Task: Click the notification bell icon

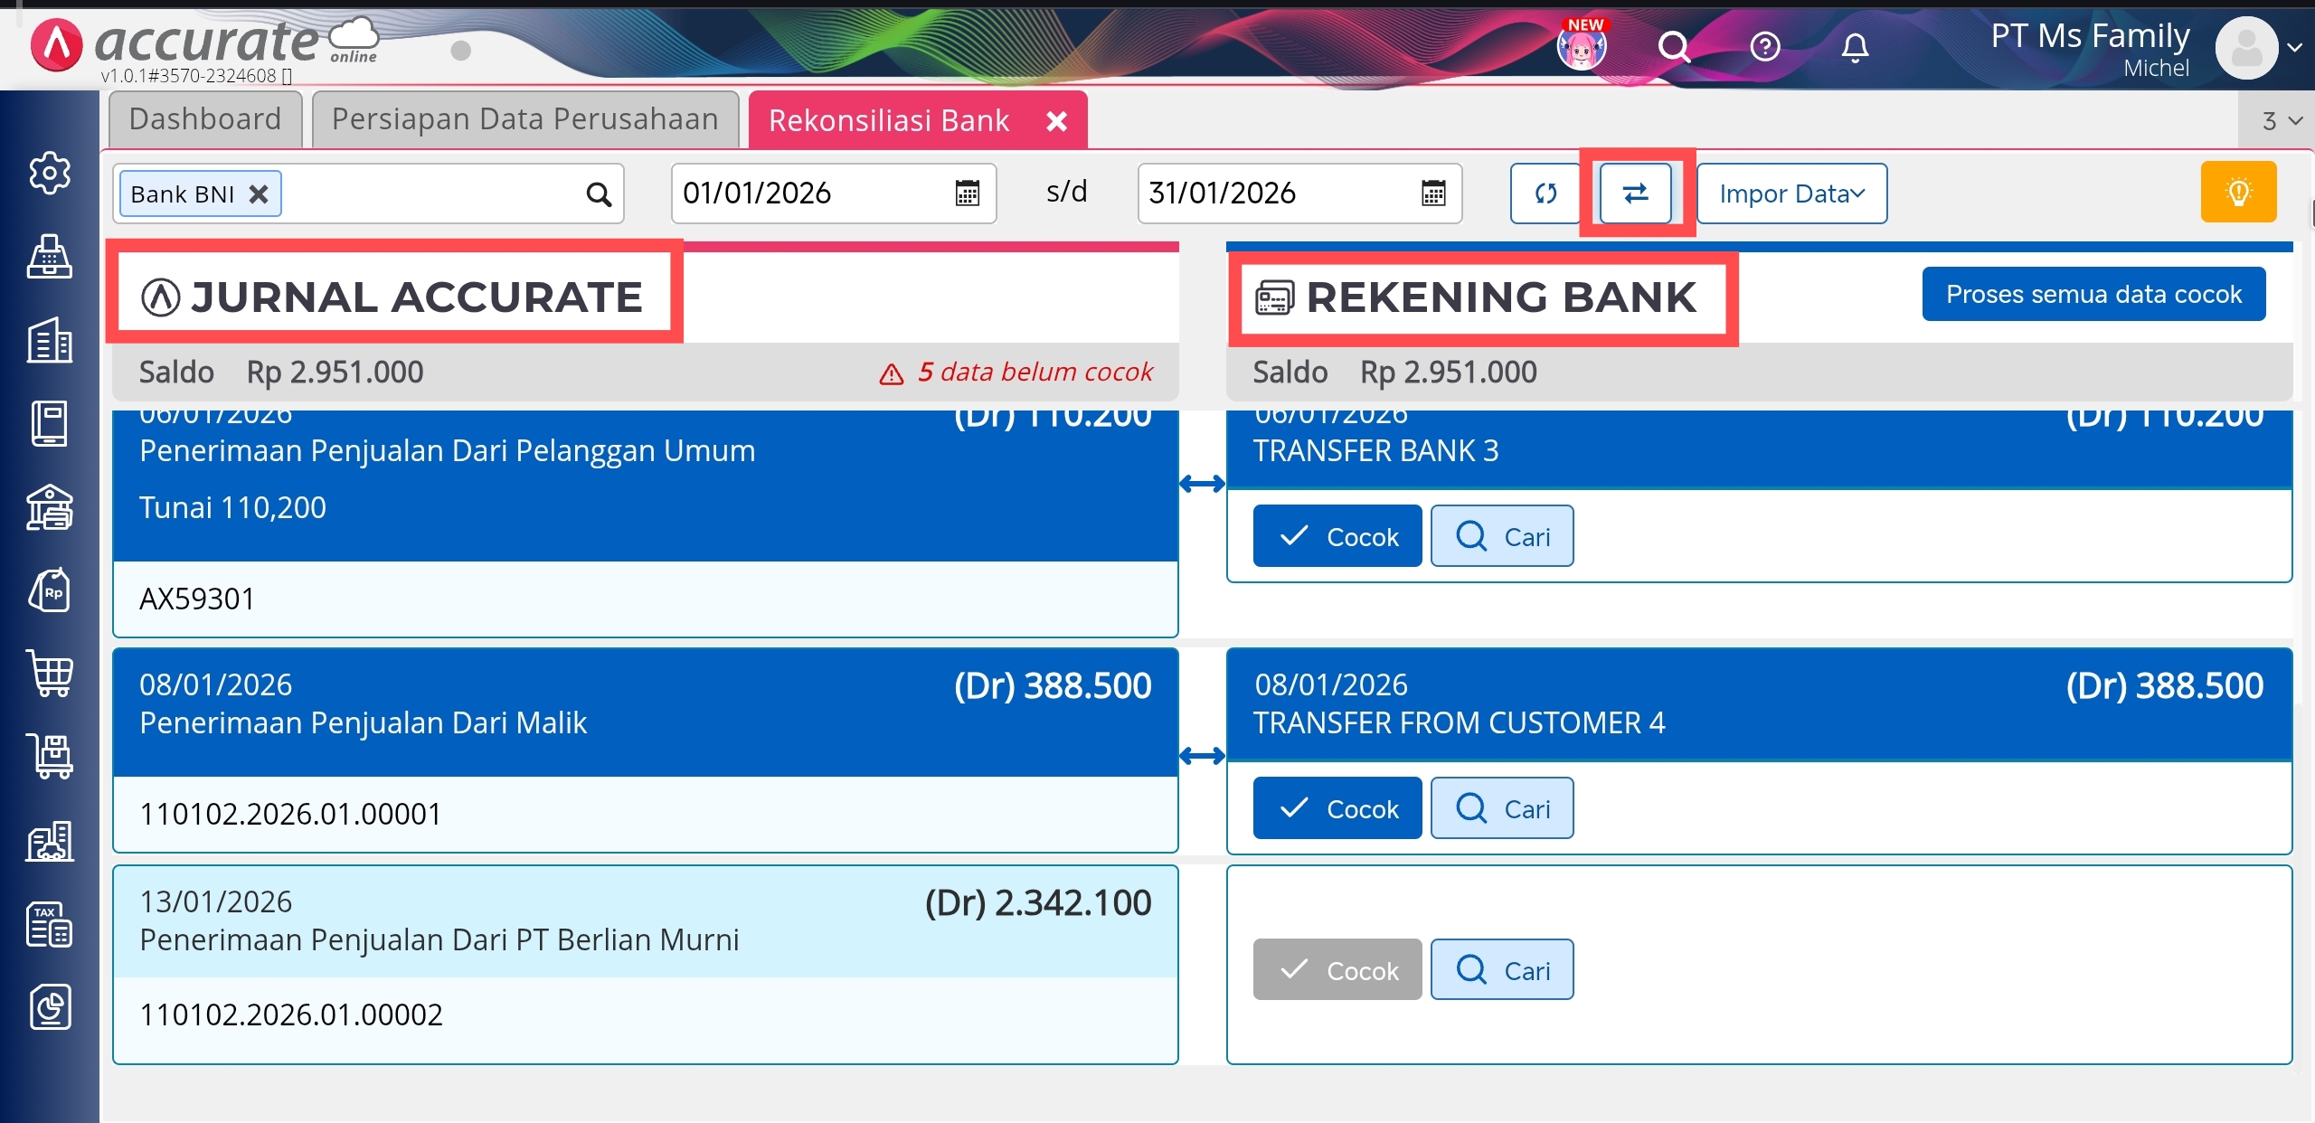Action: [x=1854, y=47]
